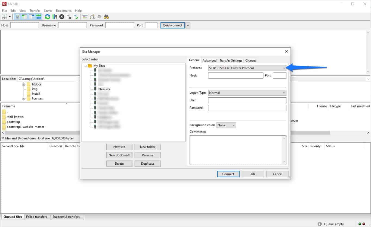Switch to the Transfer Settings tab
Screen dimensions: 371x227
point(231,60)
